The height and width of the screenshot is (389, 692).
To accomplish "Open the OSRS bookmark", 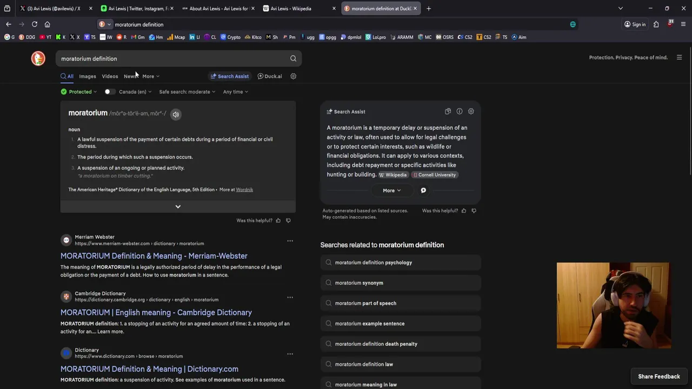I will [x=444, y=37].
